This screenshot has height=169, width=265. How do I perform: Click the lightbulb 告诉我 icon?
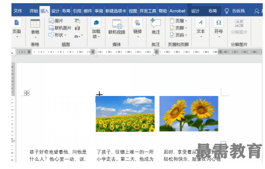click(x=227, y=11)
